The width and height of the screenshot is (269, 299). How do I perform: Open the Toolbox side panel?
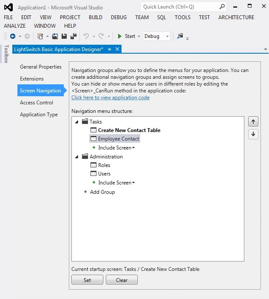point(6,54)
